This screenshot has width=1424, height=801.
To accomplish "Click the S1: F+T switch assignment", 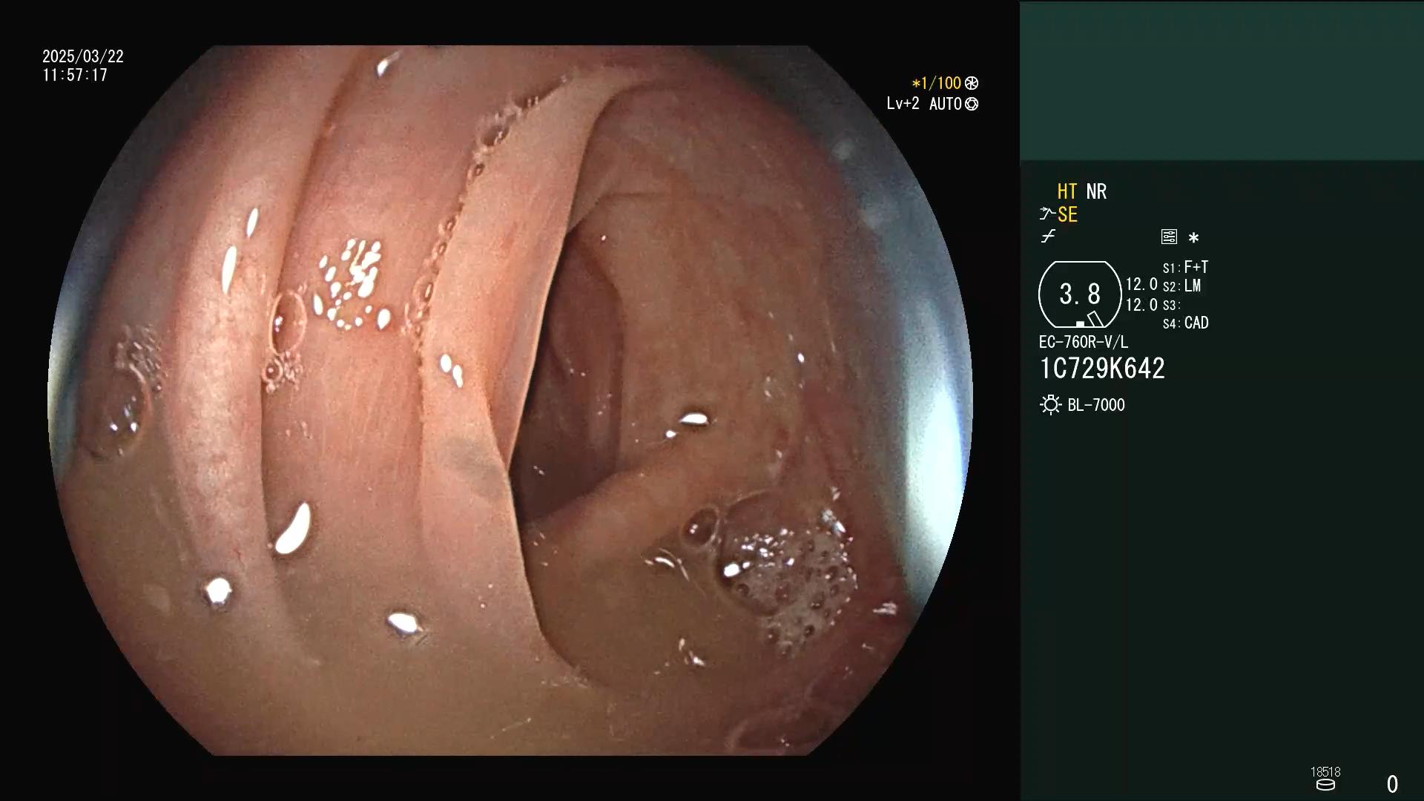I will coord(1185,267).
